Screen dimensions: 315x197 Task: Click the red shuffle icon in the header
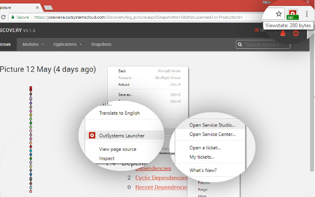256,30
